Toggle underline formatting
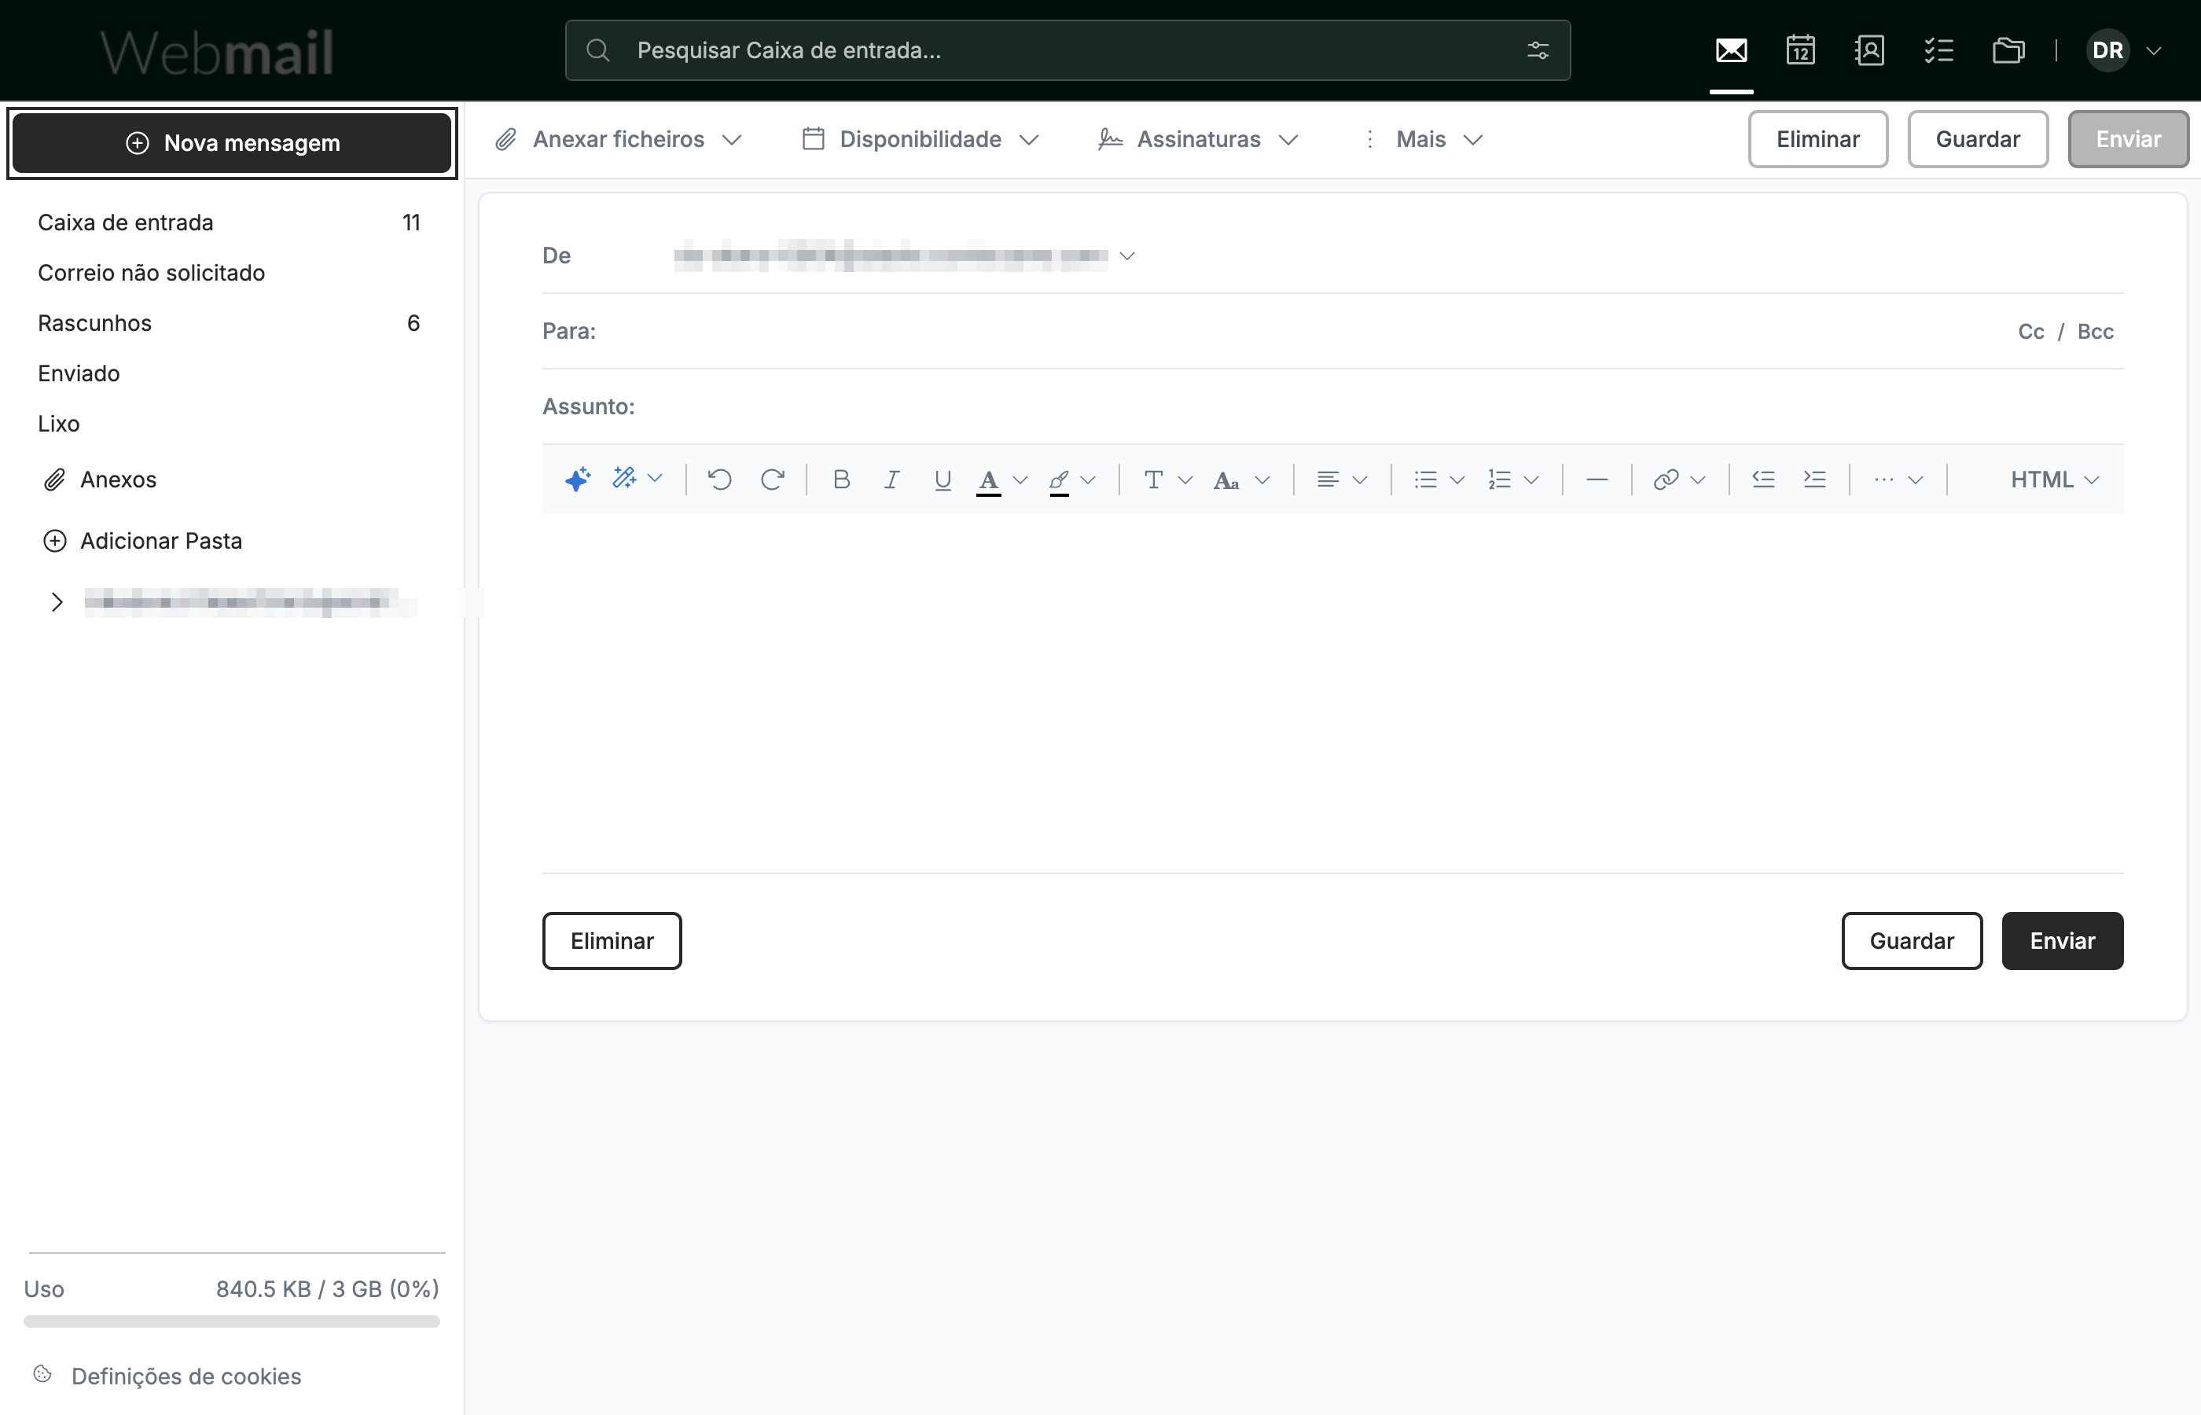This screenshot has width=2201, height=1415. [x=942, y=480]
